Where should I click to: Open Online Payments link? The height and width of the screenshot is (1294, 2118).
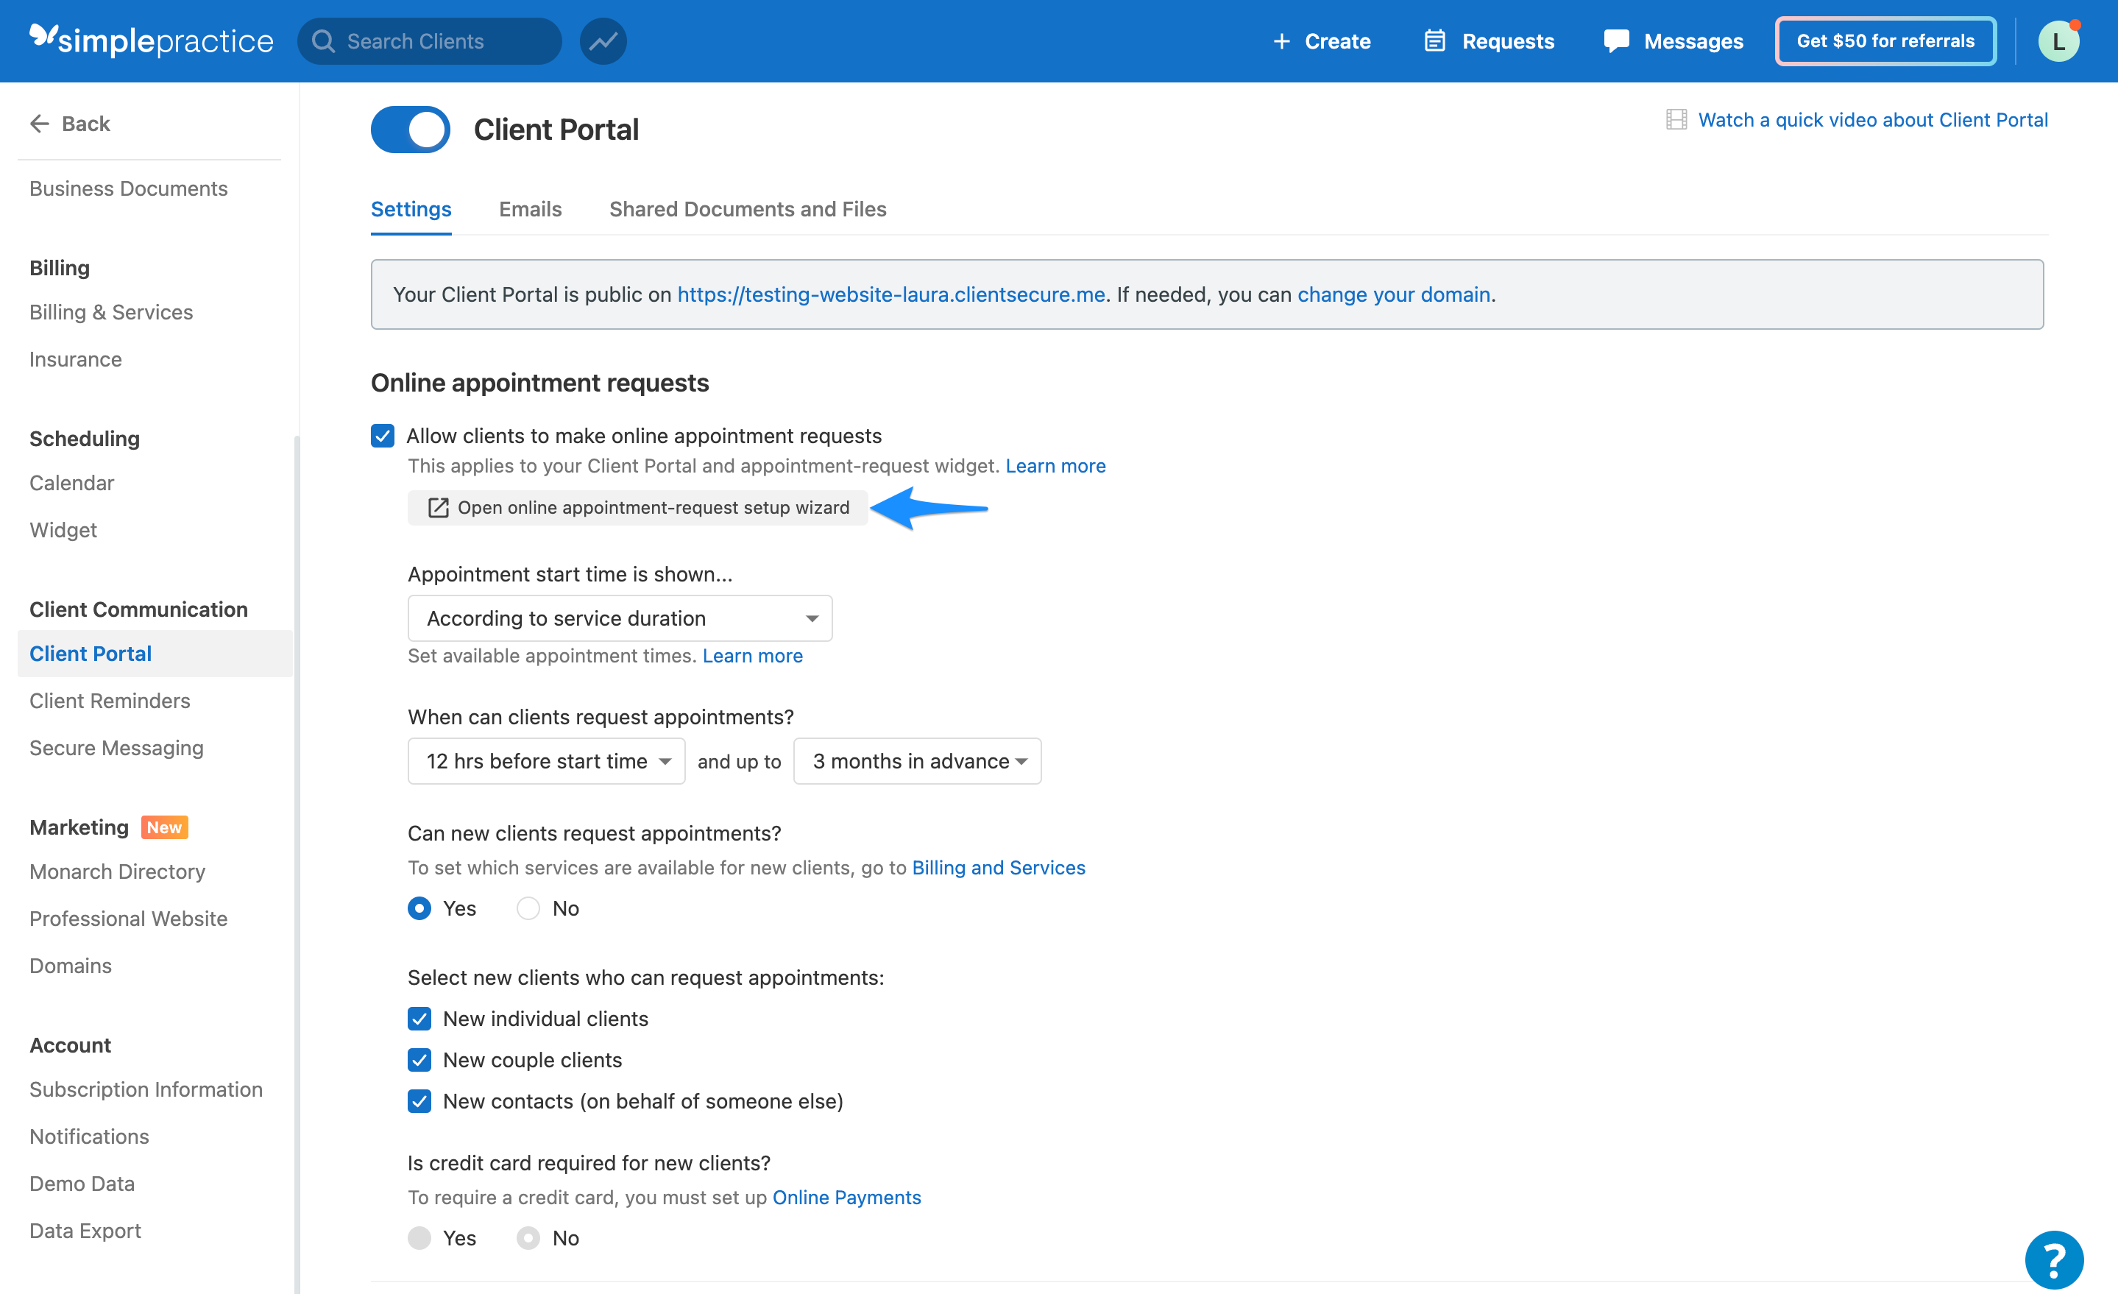click(x=846, y=1197)
